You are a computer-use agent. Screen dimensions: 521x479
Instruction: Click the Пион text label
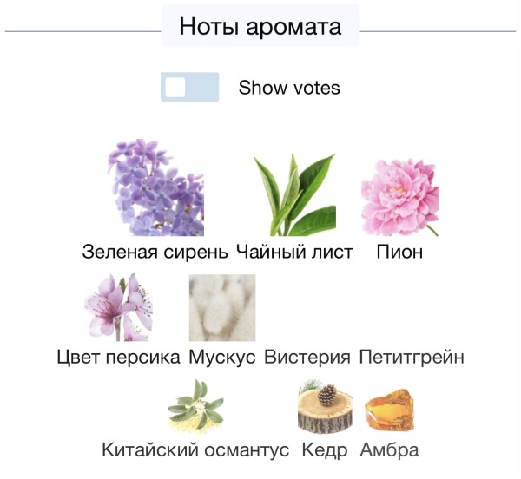[x=399, y=252]
